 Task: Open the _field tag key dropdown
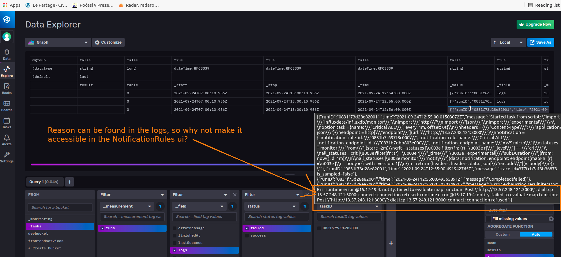(x=199, y=206)
